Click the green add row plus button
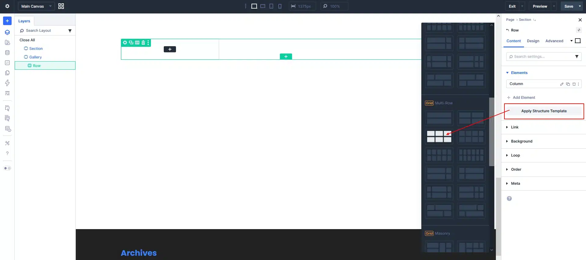 [286, 57]
